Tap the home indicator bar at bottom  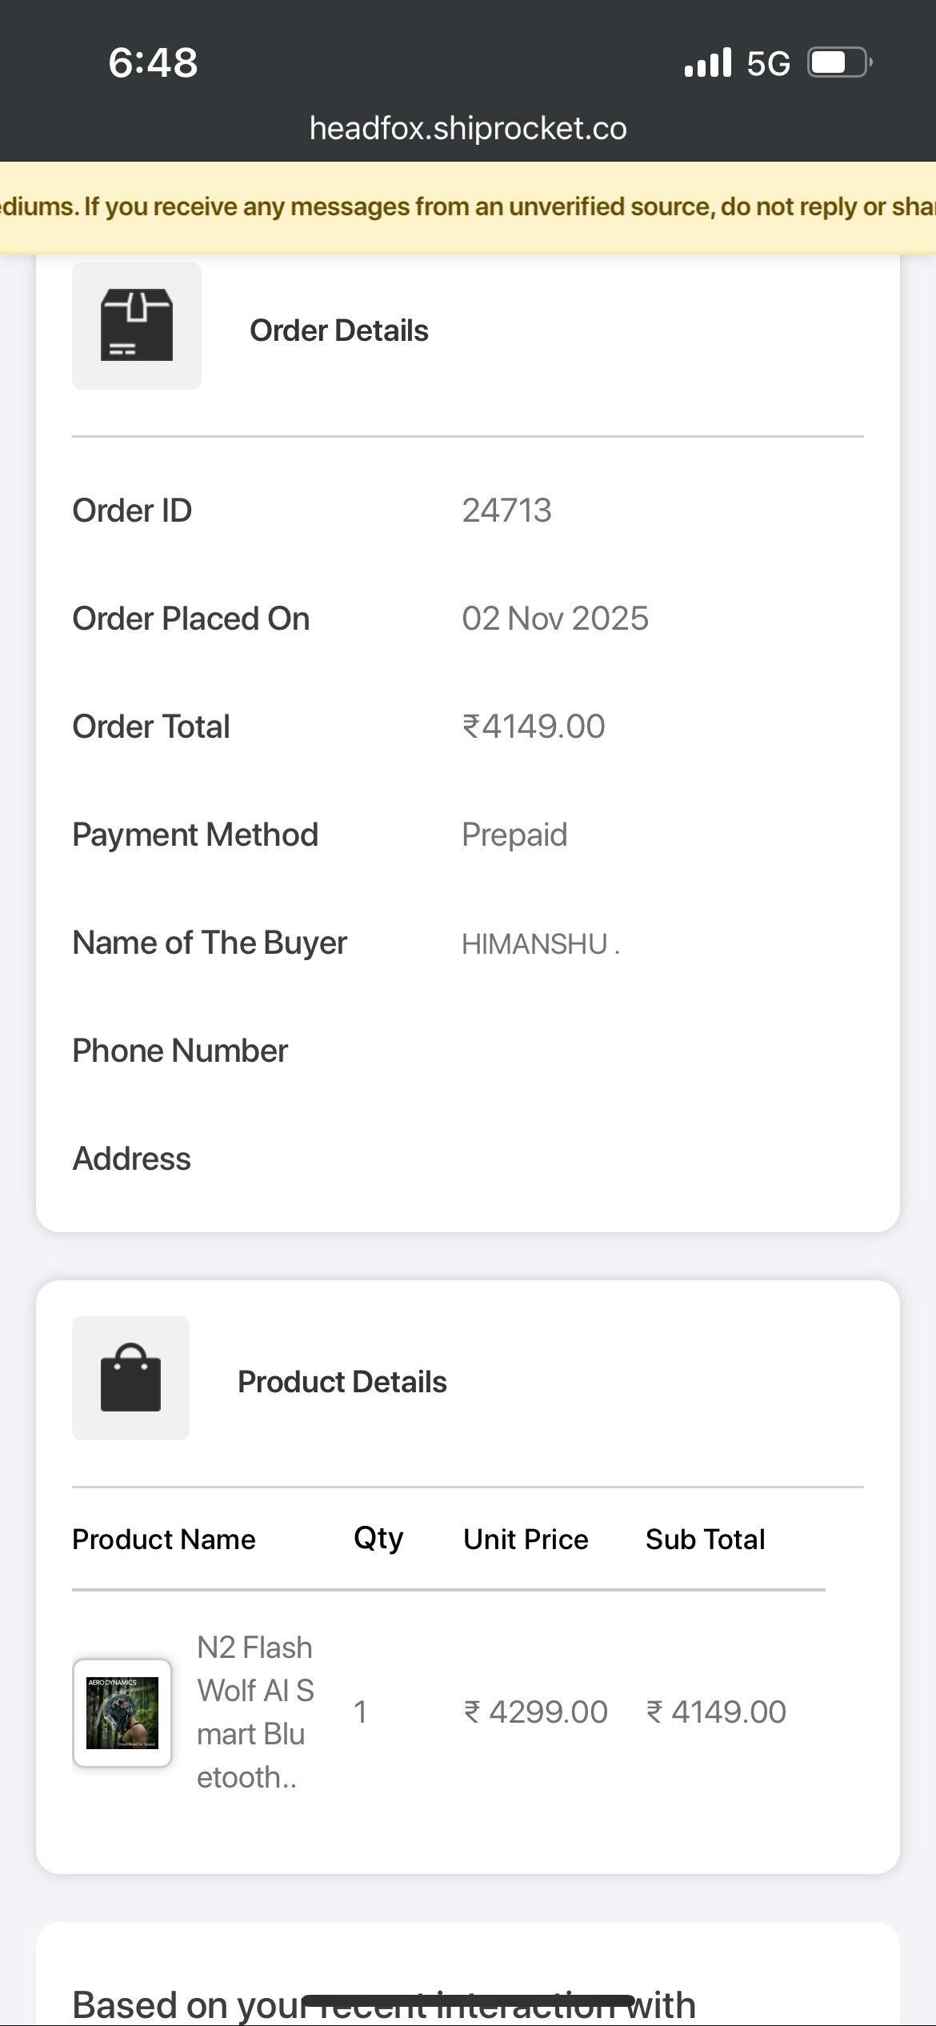(468, 2000)
